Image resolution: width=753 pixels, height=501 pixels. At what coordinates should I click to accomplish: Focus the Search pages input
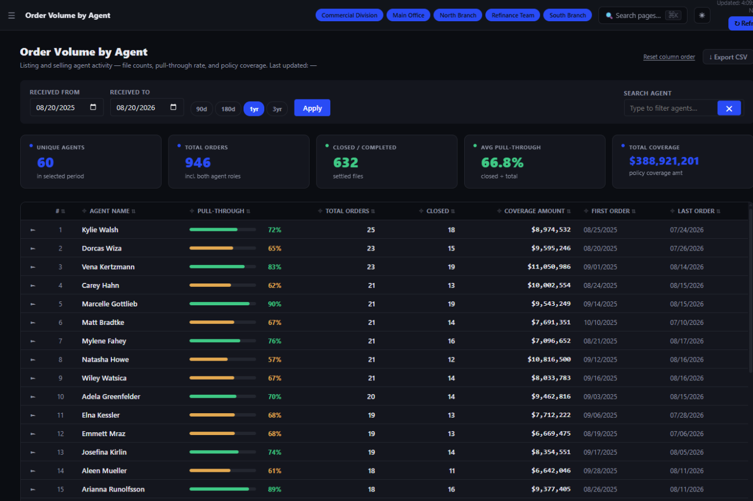tap(643, 16)
